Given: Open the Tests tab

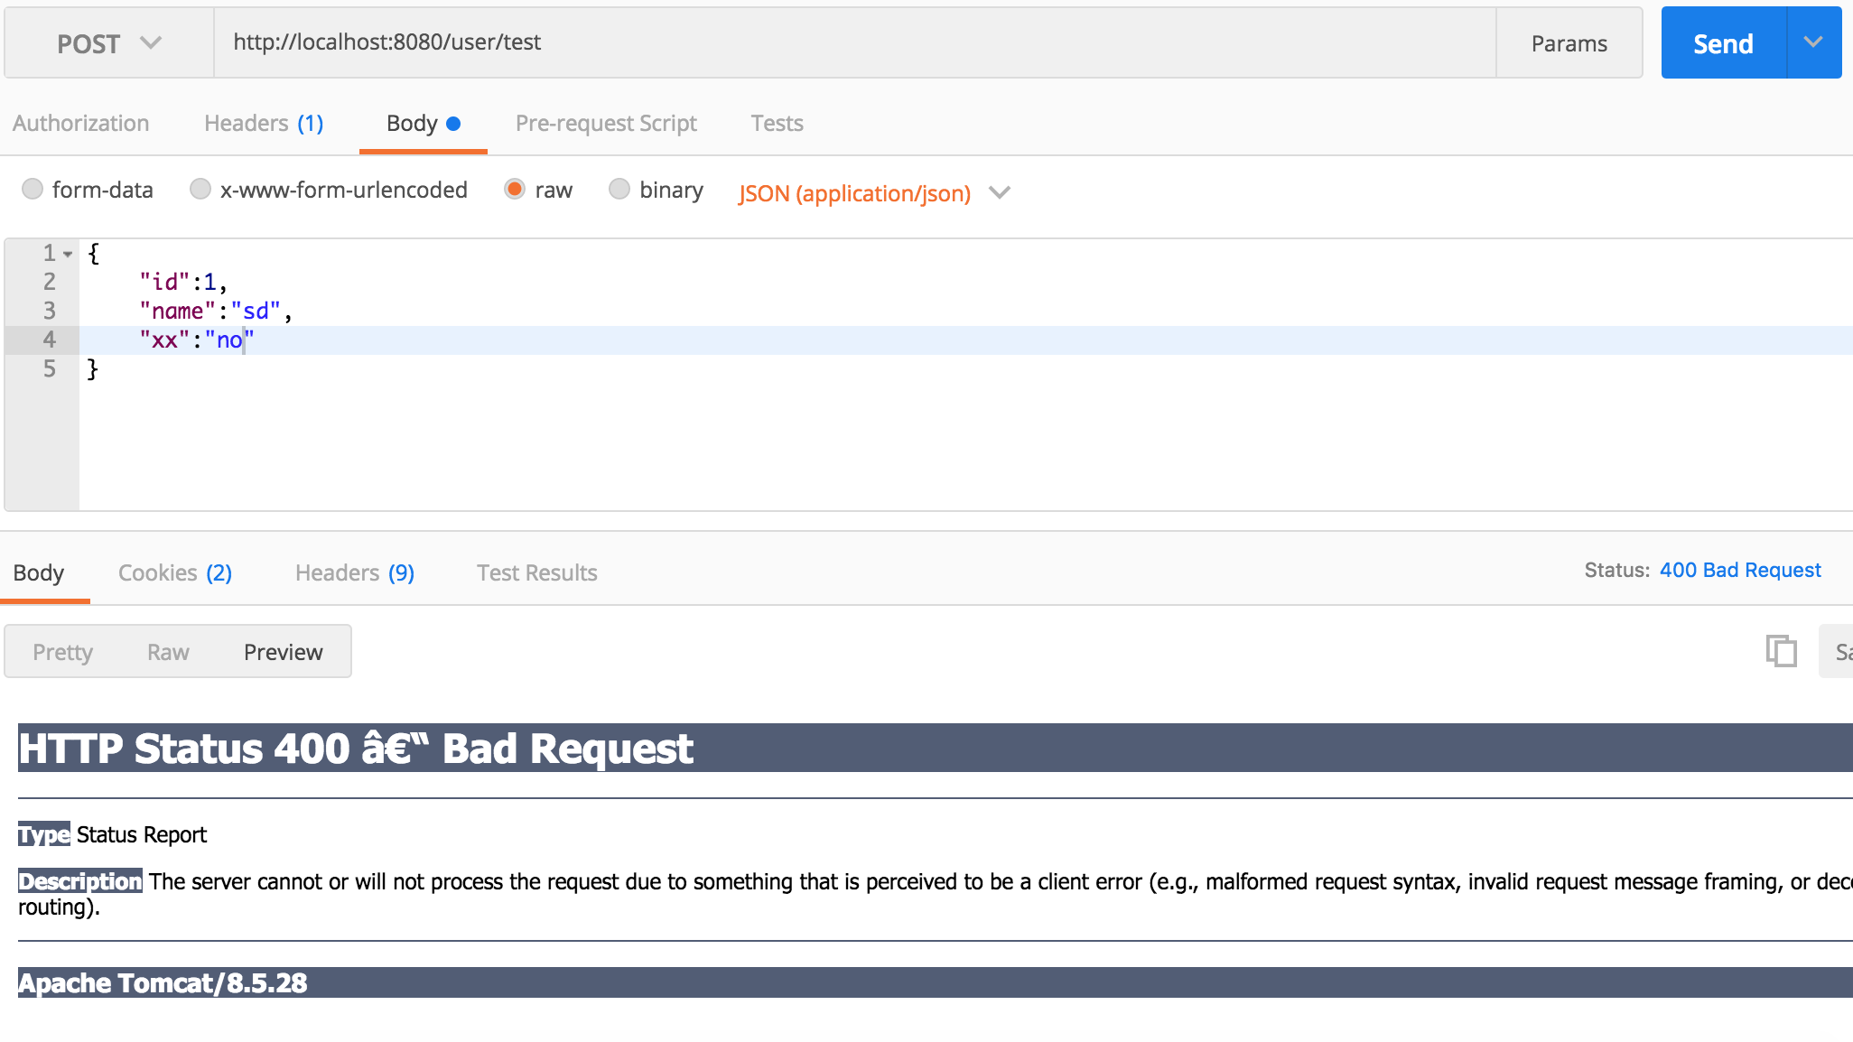Looking at the screenshot, I should (777, 123).
